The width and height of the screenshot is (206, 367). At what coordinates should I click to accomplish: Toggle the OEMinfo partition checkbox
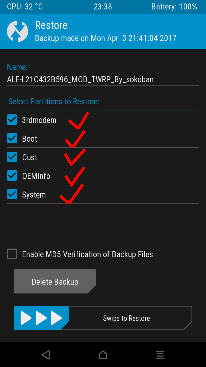click(12, 176)
